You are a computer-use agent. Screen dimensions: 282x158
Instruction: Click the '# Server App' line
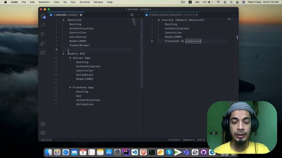pyautogui.click(x=80, y=58)
